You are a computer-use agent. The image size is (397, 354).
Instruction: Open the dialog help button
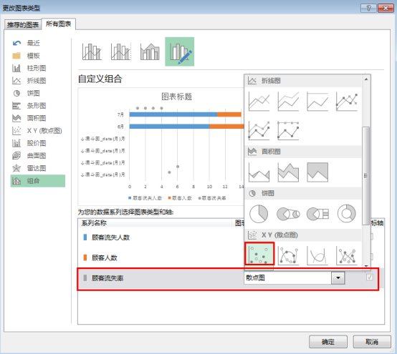pyautogui.click(x=368, y=8)
